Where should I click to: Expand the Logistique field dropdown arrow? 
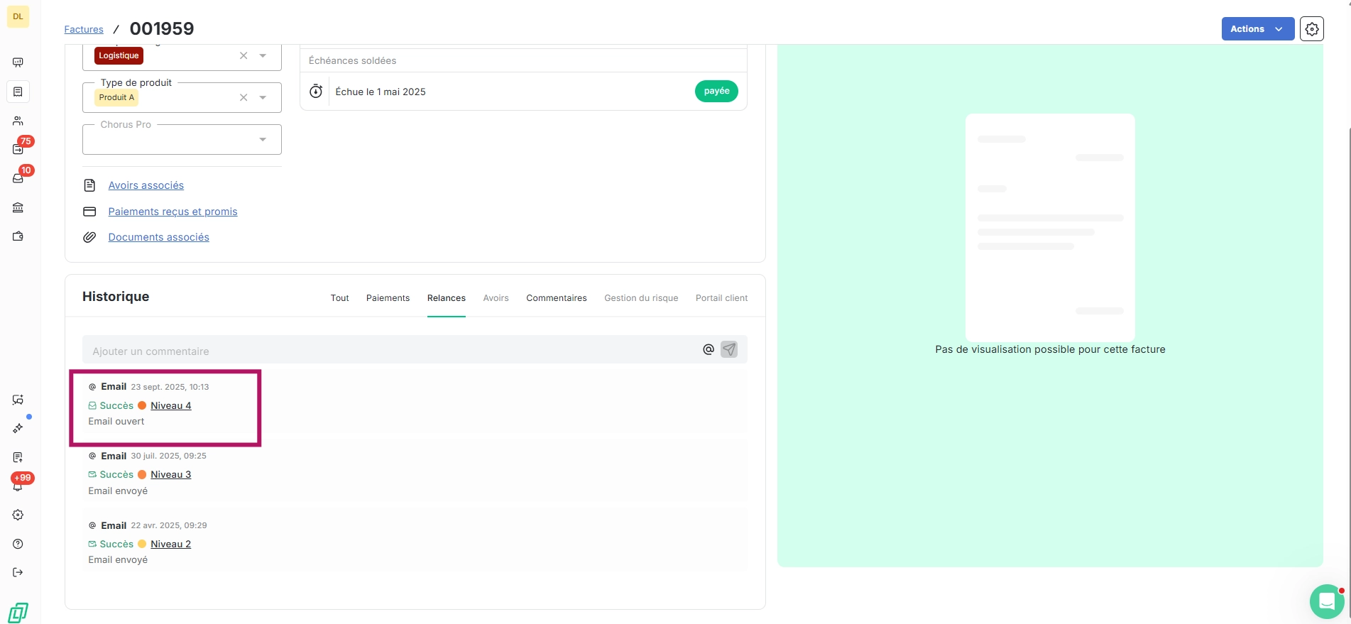pos(263,55)
